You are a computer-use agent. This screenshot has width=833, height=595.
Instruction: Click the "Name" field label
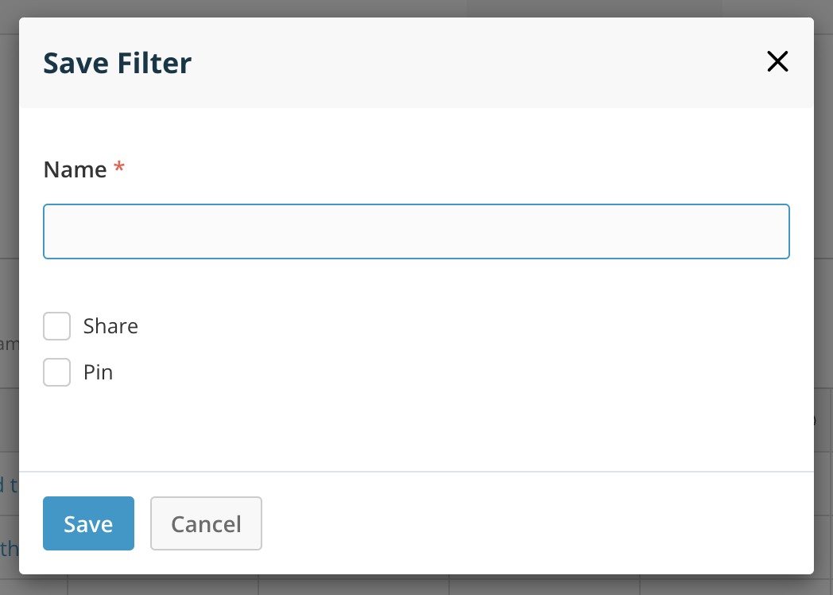pos(75,169)
